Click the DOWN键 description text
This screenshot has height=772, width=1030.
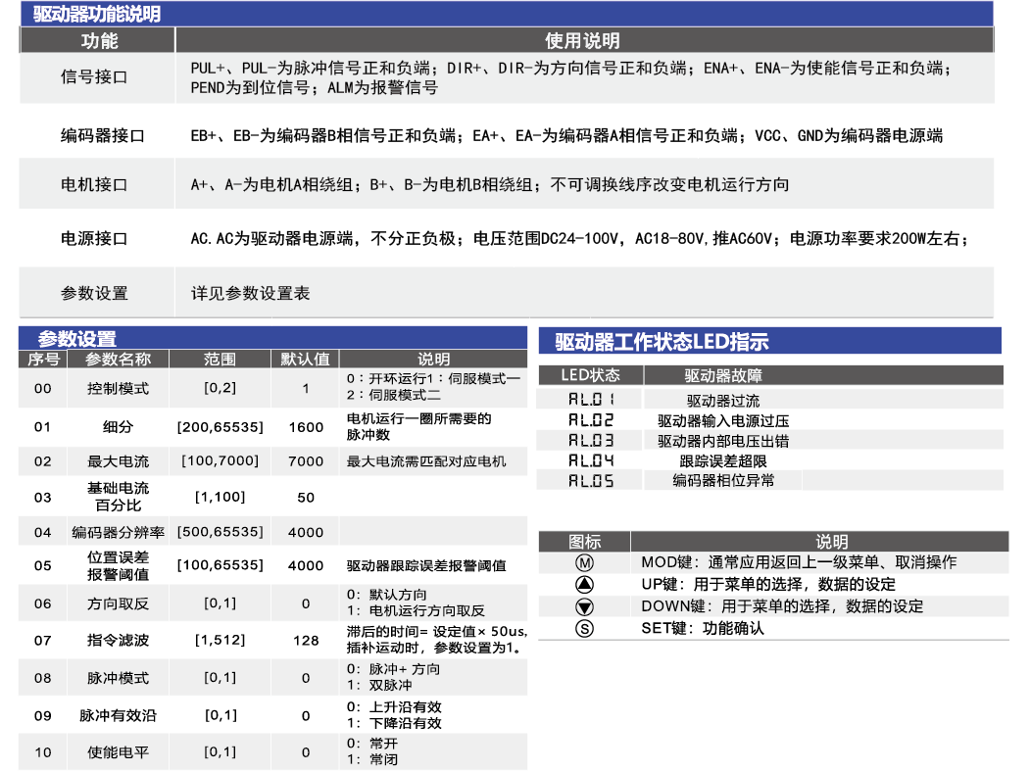point(782,606)
